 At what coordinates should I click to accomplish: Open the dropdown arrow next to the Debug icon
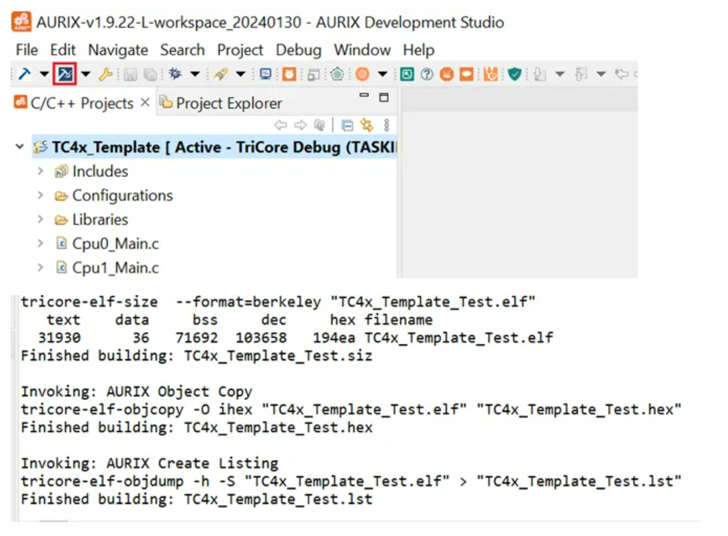point(195,74)
